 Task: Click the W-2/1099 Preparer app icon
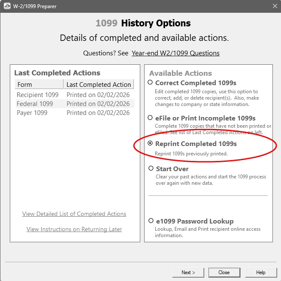(x=6, y=6)
